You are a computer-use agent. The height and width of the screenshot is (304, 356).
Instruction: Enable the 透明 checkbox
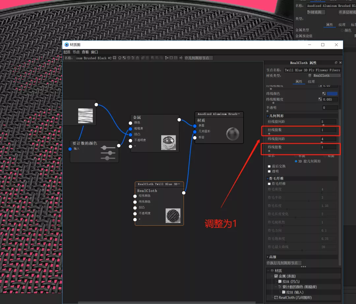pyautogui.click(x=269, y=171)
